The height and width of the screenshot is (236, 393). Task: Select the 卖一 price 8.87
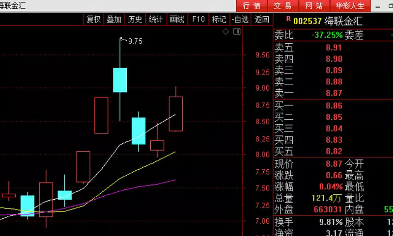tap(334, 93)
